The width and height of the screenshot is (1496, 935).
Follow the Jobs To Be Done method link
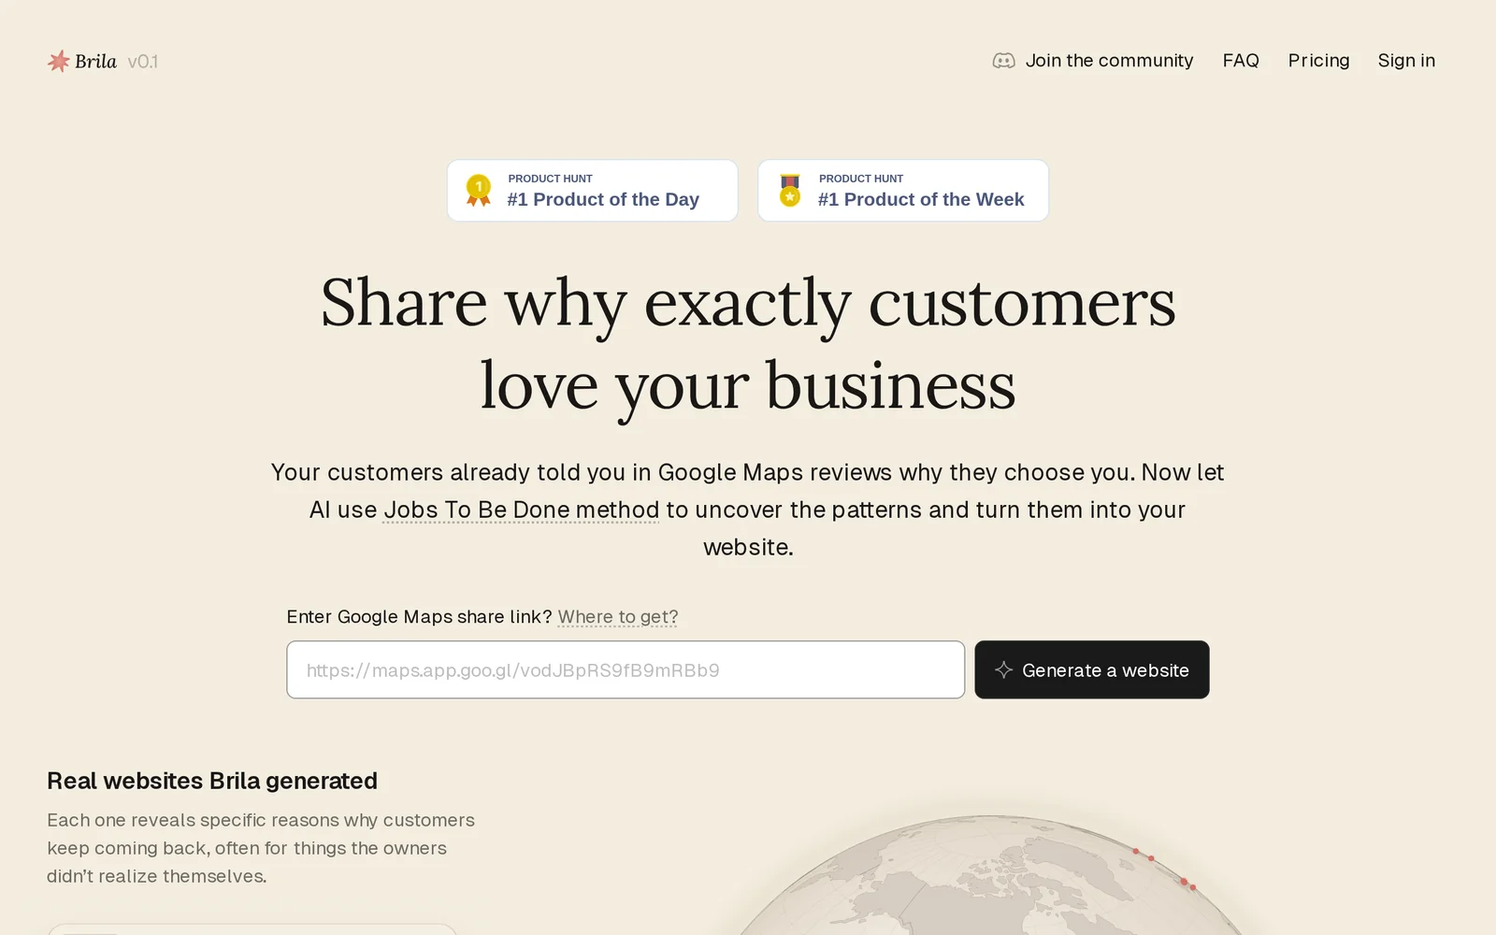[x=521, y=510]
